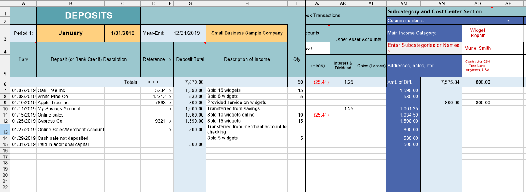Select column B header
The image size is (526, 192).
(71, 3)
